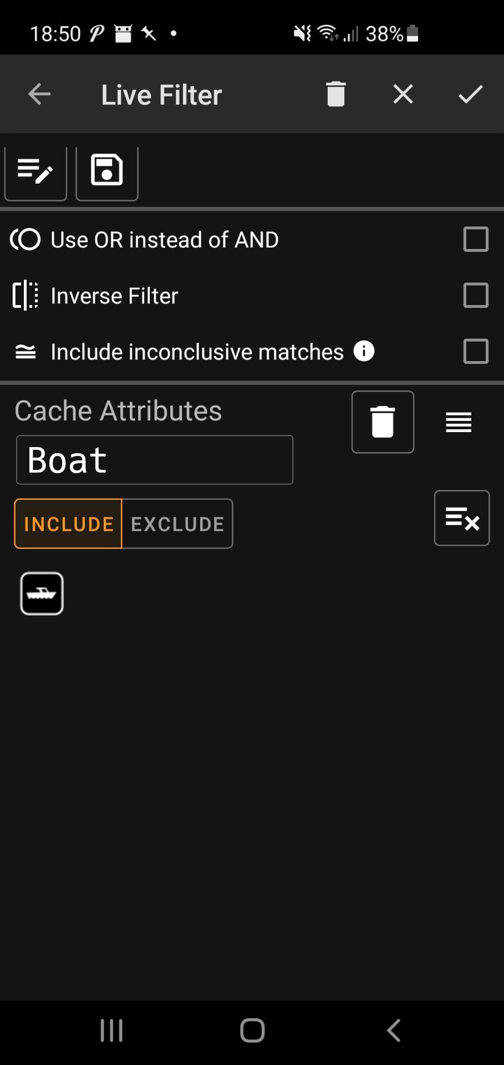Keep INCLUDE mode selected
504x1065 pixels.
click(x=68, y=523)
